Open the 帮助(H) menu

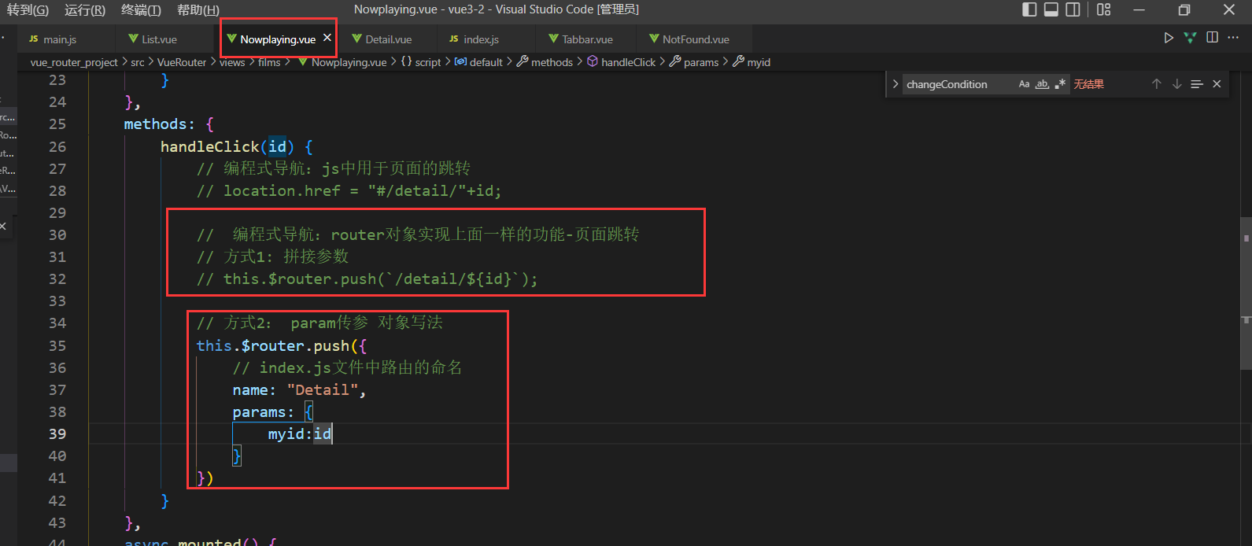pyautogui.click(x=198, y=9)
